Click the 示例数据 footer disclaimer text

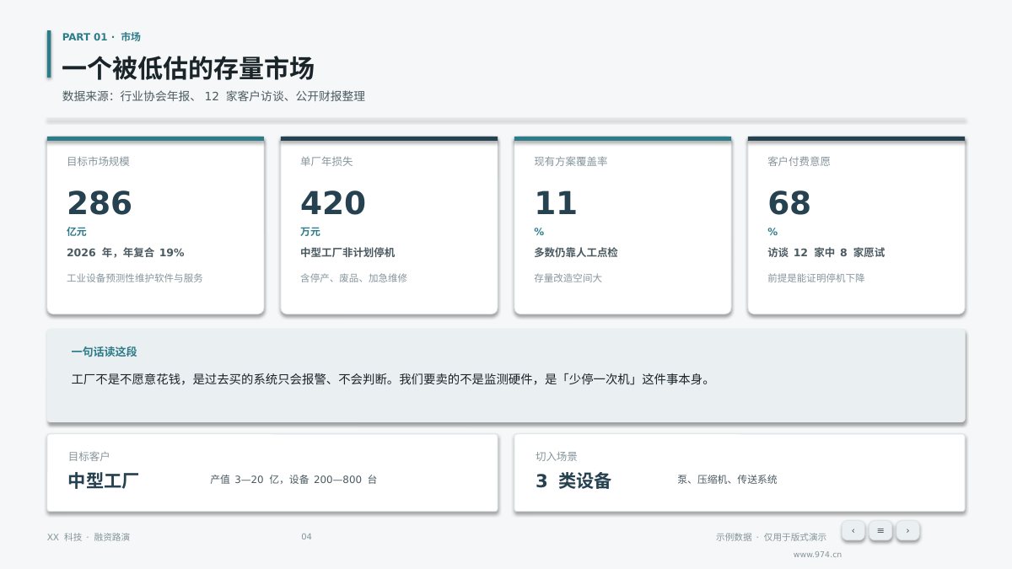point(771,537)
